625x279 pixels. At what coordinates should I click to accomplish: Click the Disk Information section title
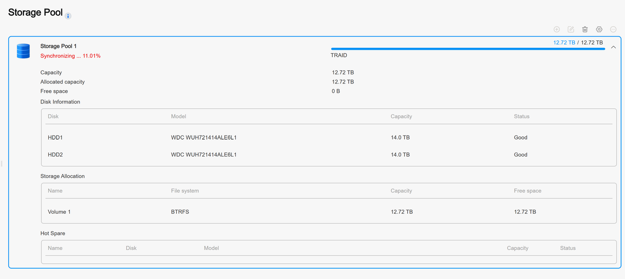(60, 102)
